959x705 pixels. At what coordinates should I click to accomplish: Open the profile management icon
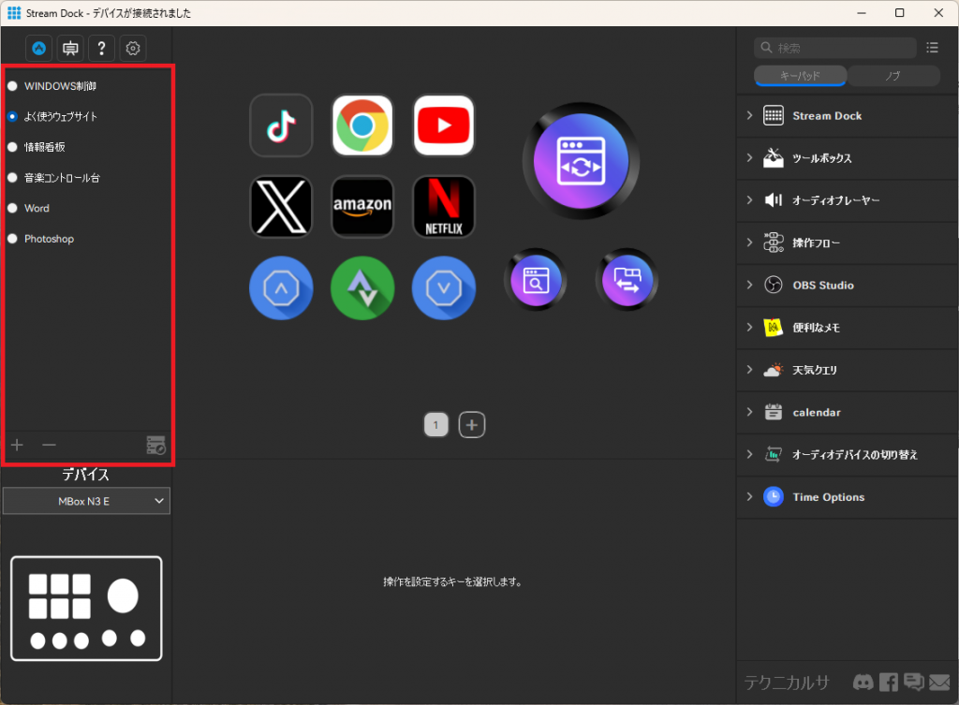click(156, 445)
